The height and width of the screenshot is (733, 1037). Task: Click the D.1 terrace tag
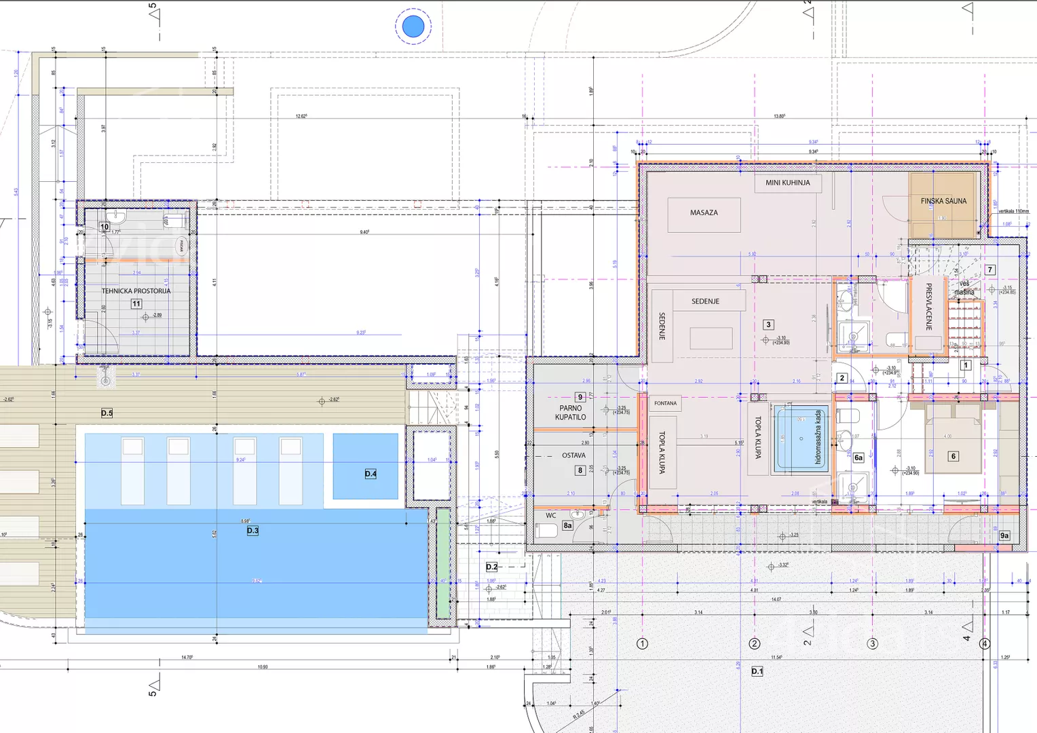click(x=757, y=671)
